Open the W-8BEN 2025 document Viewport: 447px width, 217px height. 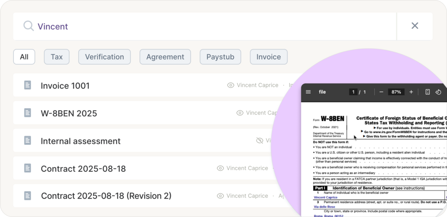69,113
